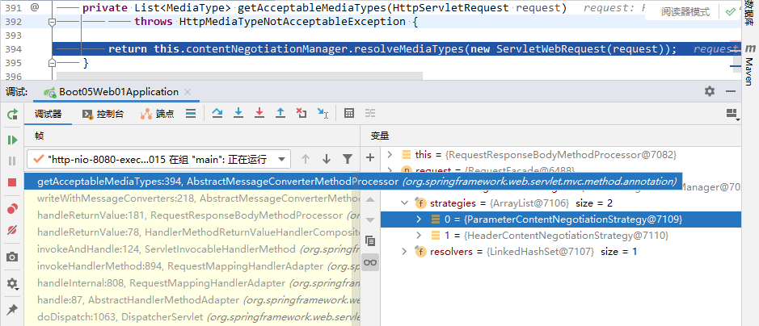Screen dimensions: 759x326
Task: Open the layout settings icon
Action: tap(733, 114)
